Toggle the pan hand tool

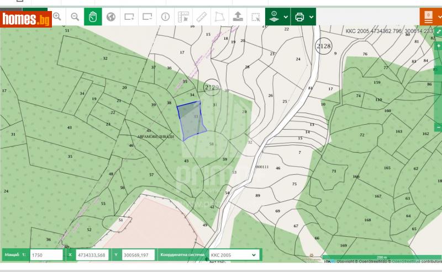coord(93,17)
